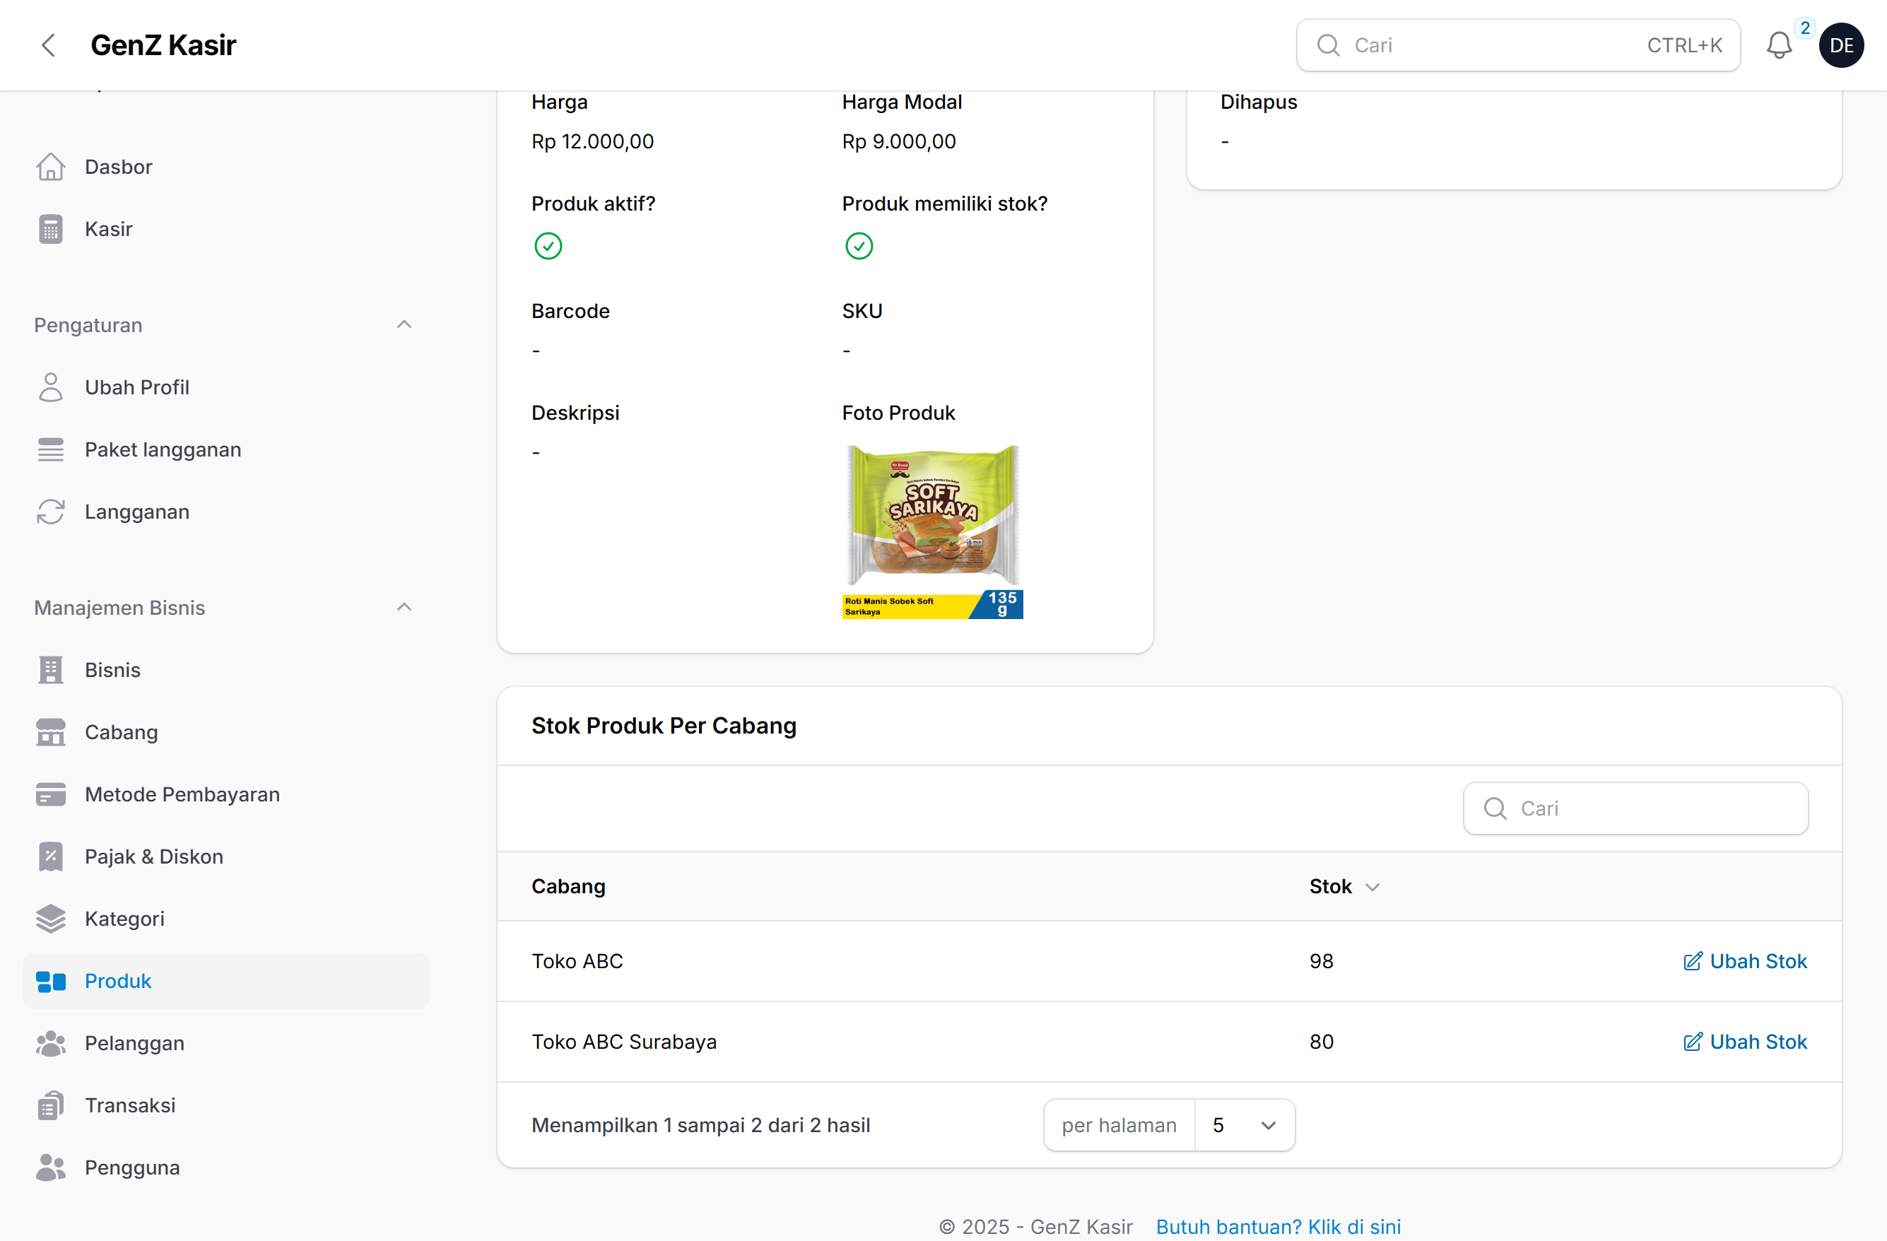Open the Pelanggan menu item
The image size is (1887, 1241).
pos(134,1042)
